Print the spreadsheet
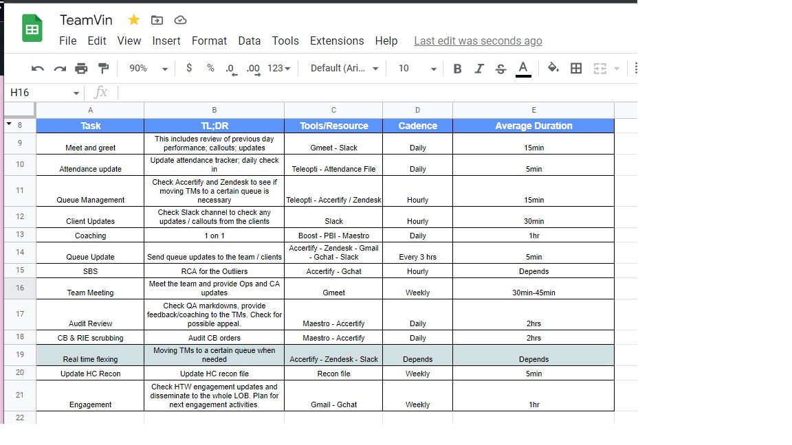Screen dimensions: 792x445 point(81,68)
